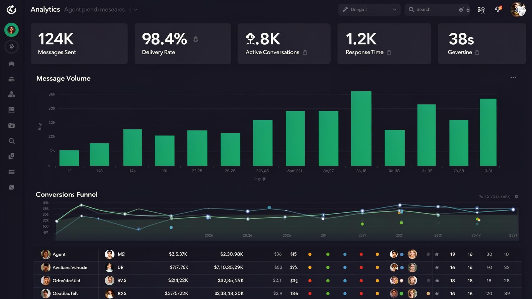Open notifications bell with red badge
The width and height of the screenshot is (532, 299).
(x=498, y=9)
